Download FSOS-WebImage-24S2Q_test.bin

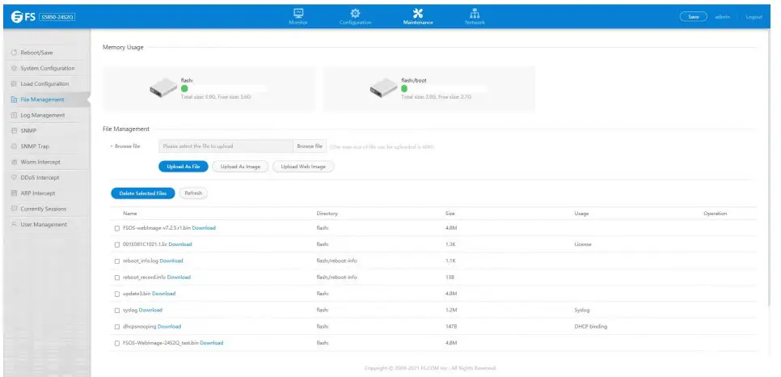click(212, 343)
